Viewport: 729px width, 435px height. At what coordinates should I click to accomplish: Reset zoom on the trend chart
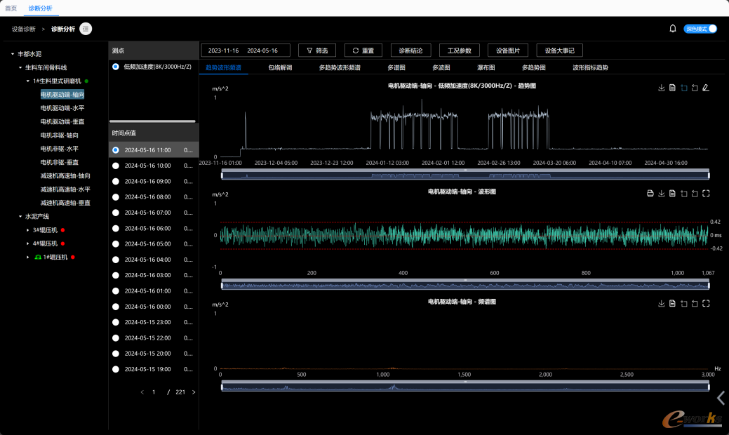click(x=695, y=88)
